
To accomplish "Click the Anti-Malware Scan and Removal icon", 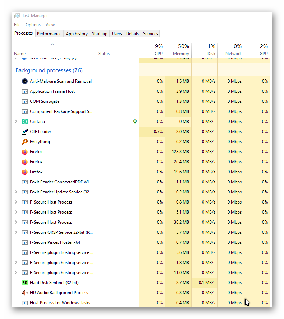I will point(25,81).
